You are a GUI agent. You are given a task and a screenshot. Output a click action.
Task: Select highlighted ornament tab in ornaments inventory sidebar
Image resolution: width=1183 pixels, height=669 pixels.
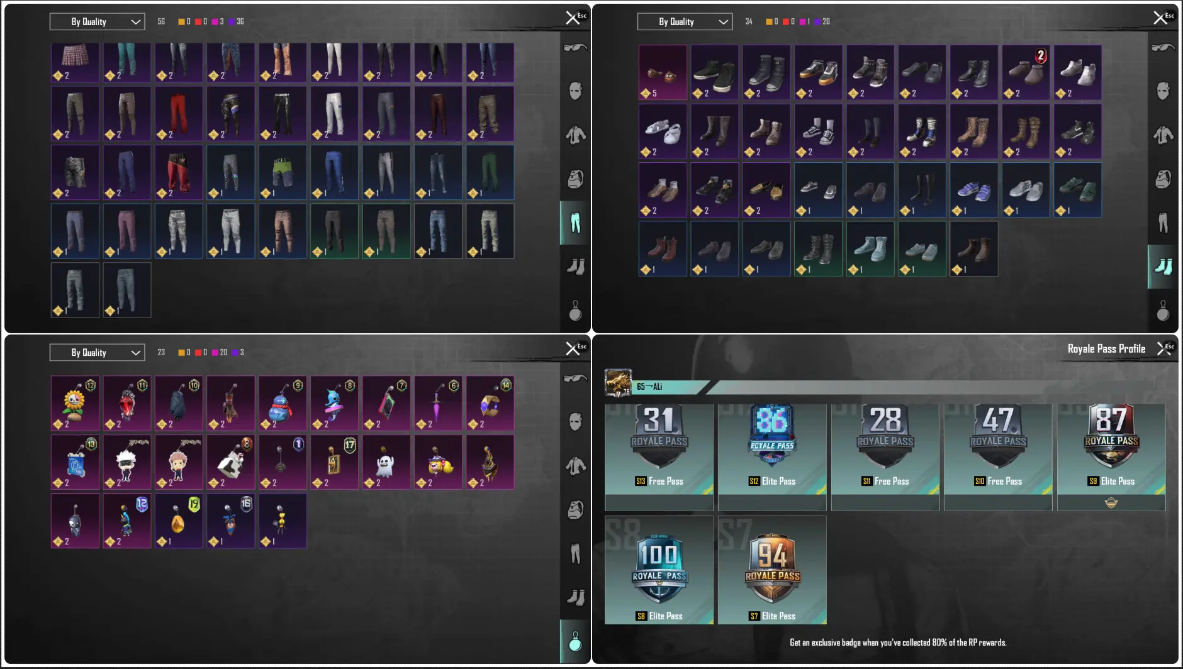point(575,641)
